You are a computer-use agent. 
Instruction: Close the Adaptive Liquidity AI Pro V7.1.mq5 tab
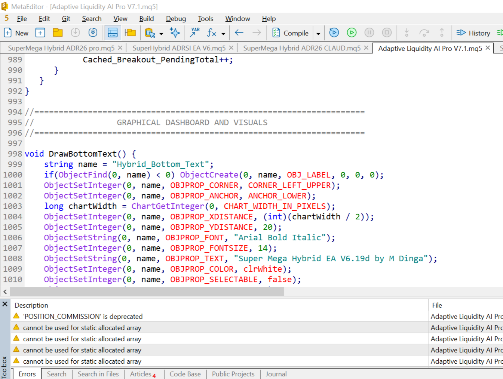(488, 48)
